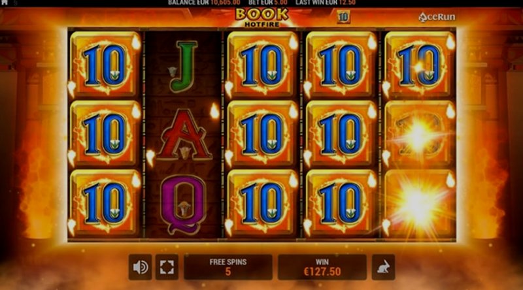Toggle fullscreen mode
The width and height of the screenshot is (523, 290).
click(x=167, y=267)
